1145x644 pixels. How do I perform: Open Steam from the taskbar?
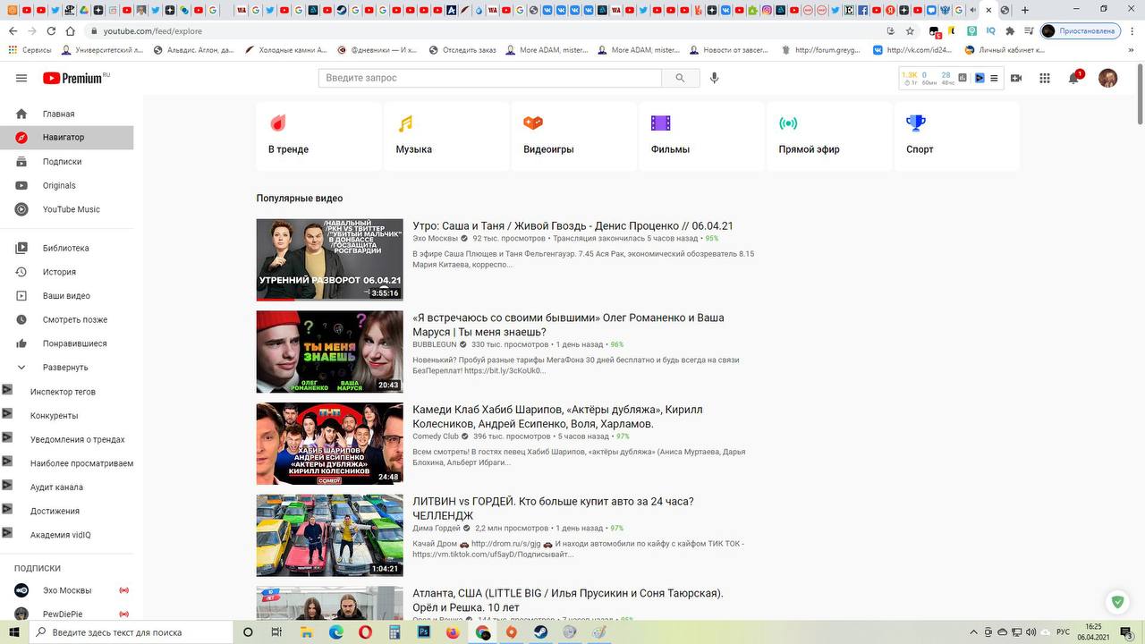pyautogui.click(x=540, y=631)
